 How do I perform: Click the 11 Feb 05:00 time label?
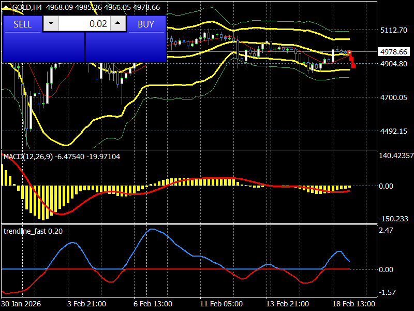(221, 304)
